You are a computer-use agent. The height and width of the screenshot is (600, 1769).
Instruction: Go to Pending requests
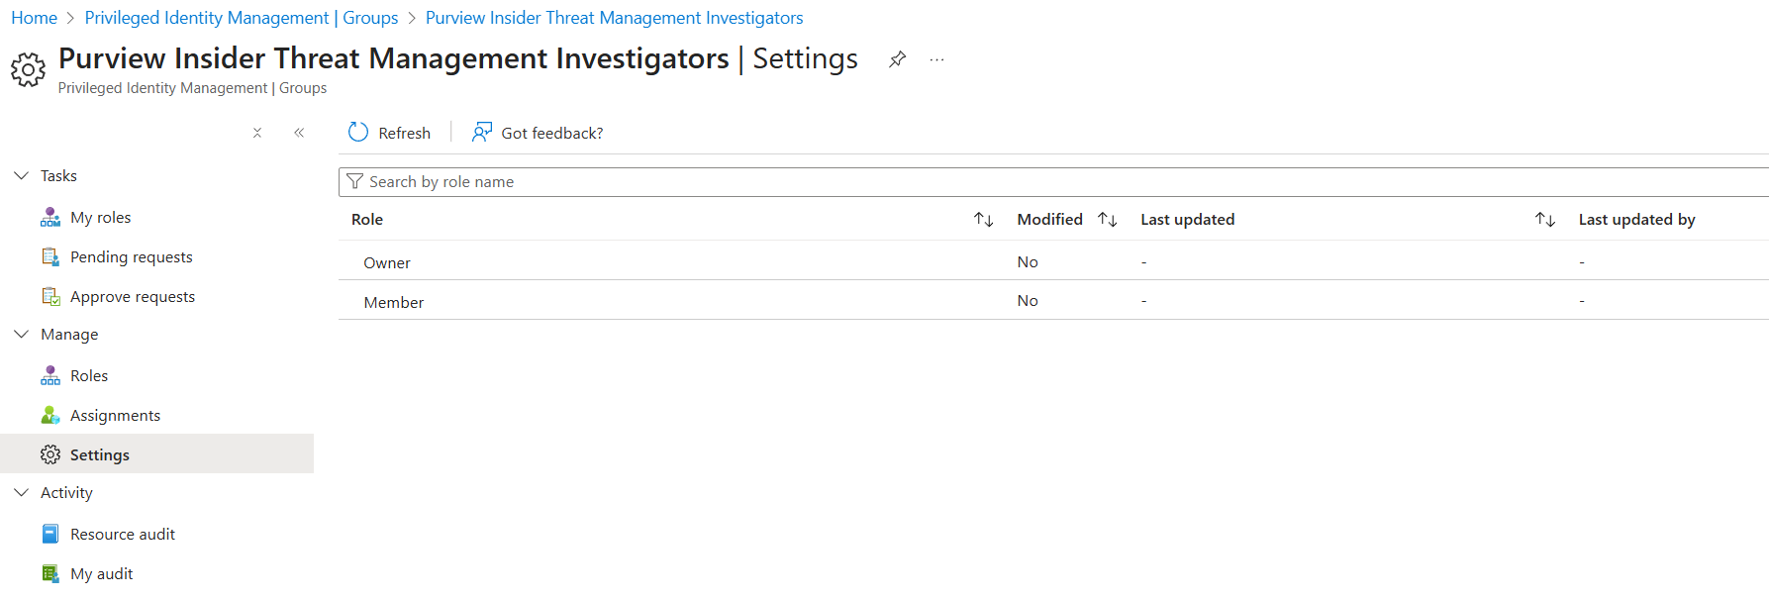(131, 257)
